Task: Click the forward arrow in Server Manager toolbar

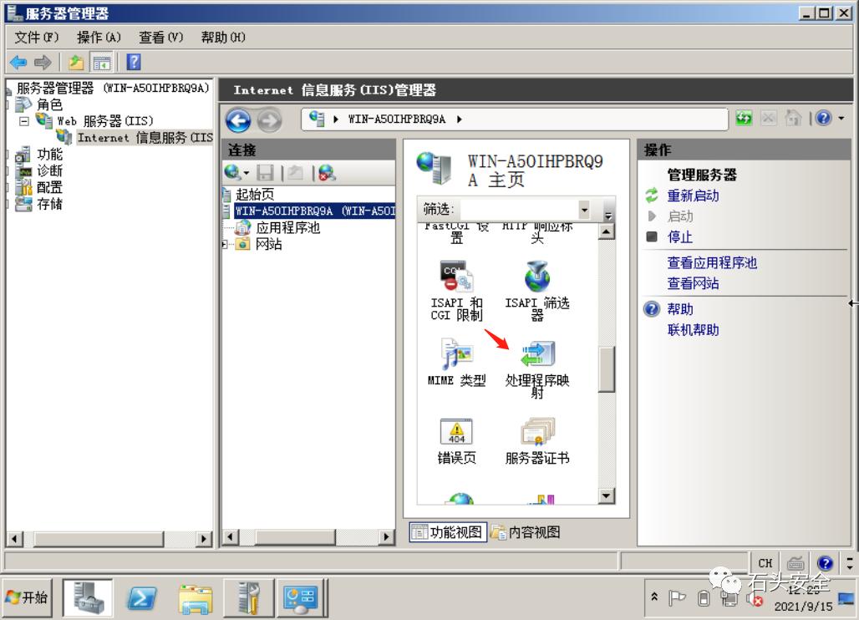Action: click(42, 63)
